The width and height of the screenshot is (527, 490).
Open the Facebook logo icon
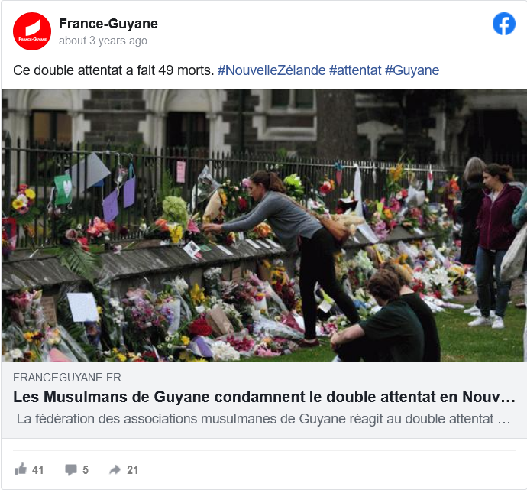[504, 24]
